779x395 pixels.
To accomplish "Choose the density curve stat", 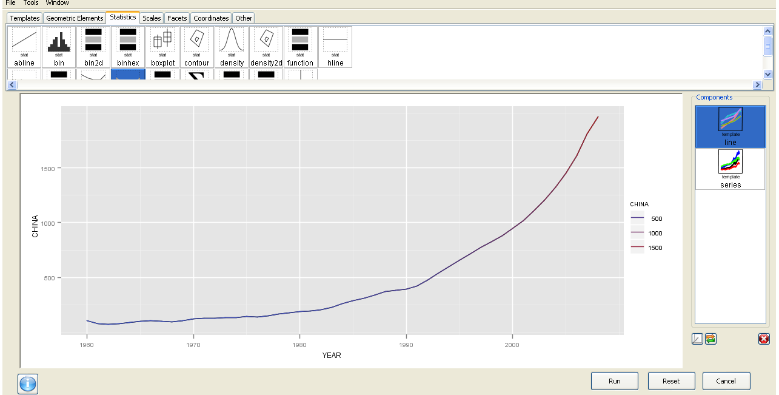I will (232, 46).
